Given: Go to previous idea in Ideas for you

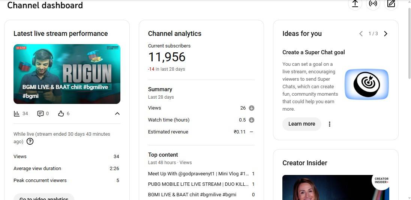Looking at the screenshot, I should click(x=361, y=34).
